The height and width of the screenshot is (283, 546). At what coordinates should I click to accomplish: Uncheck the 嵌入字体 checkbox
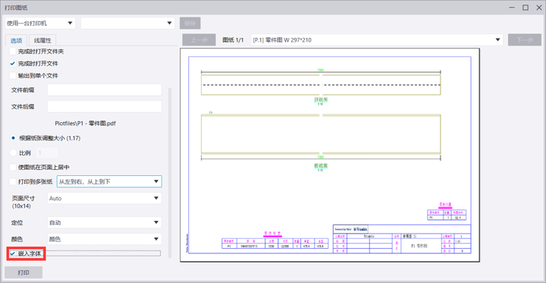(13, 253)
